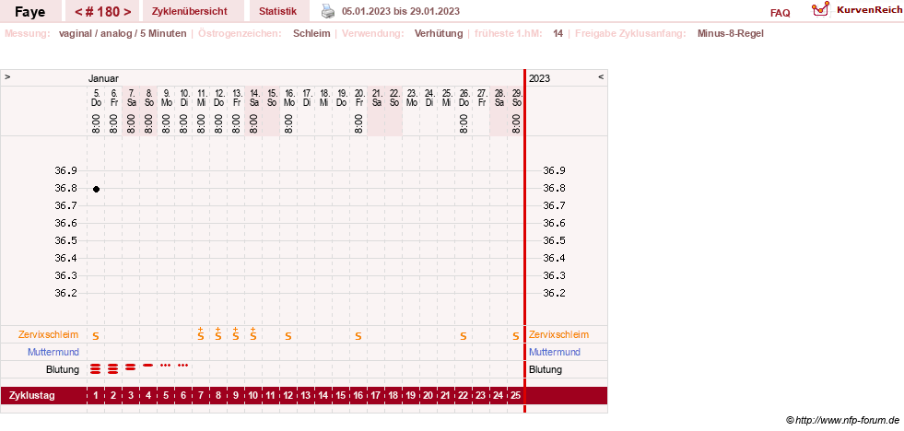
Task: Open the Faye profile tab
Action: [x=30, y=11]
